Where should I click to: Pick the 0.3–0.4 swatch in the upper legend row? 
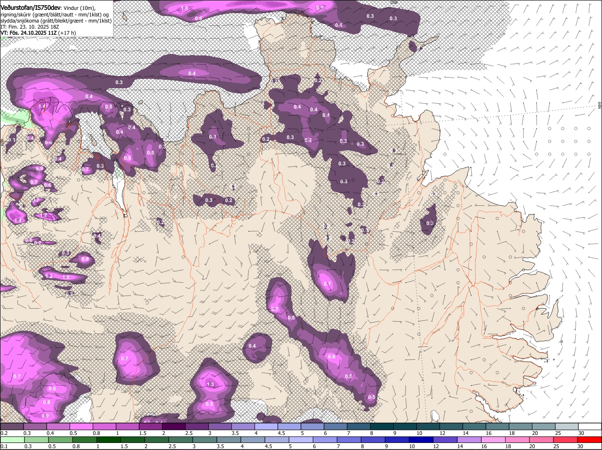pos(35,427)
